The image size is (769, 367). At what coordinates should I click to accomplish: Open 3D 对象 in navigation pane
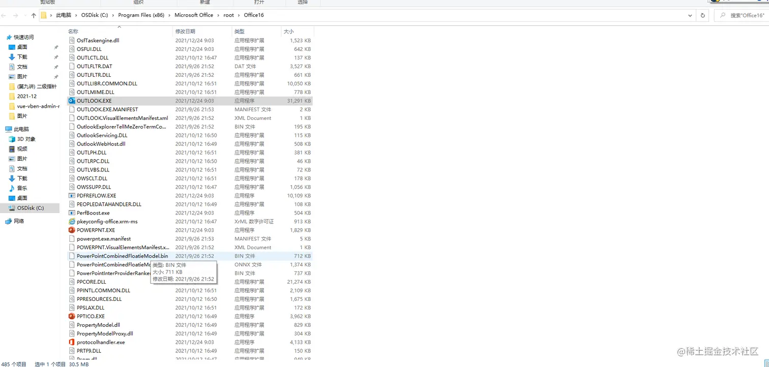click(x=26, y=139)
